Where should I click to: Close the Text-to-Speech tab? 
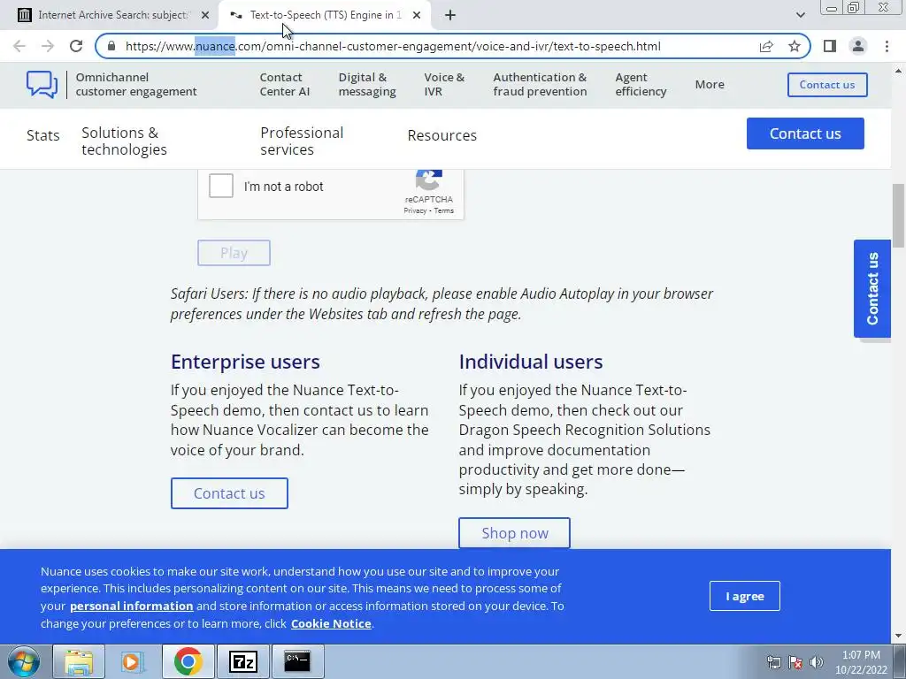click(417, 16)
